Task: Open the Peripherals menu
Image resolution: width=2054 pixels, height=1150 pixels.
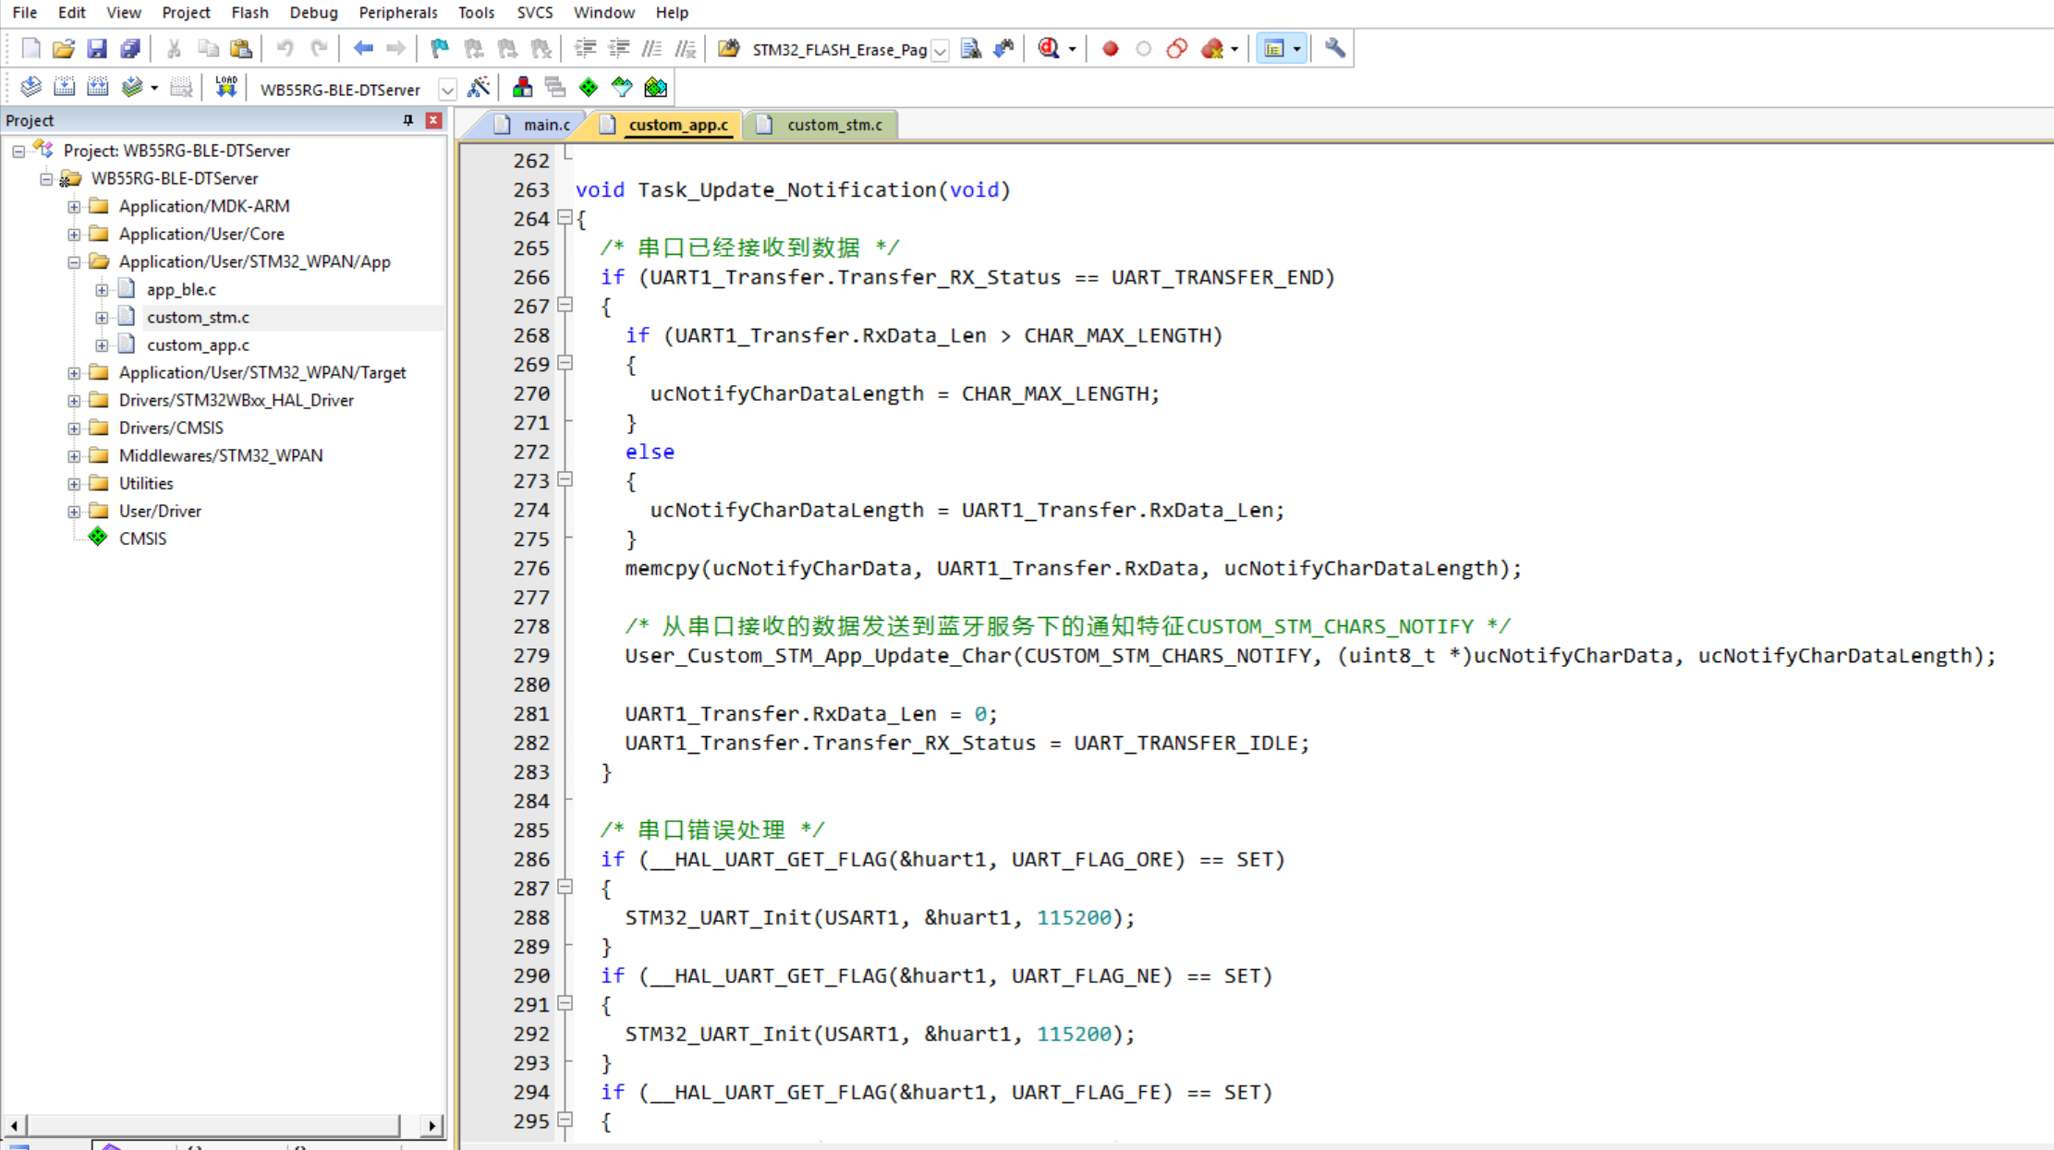Action: tap(397, 12)
